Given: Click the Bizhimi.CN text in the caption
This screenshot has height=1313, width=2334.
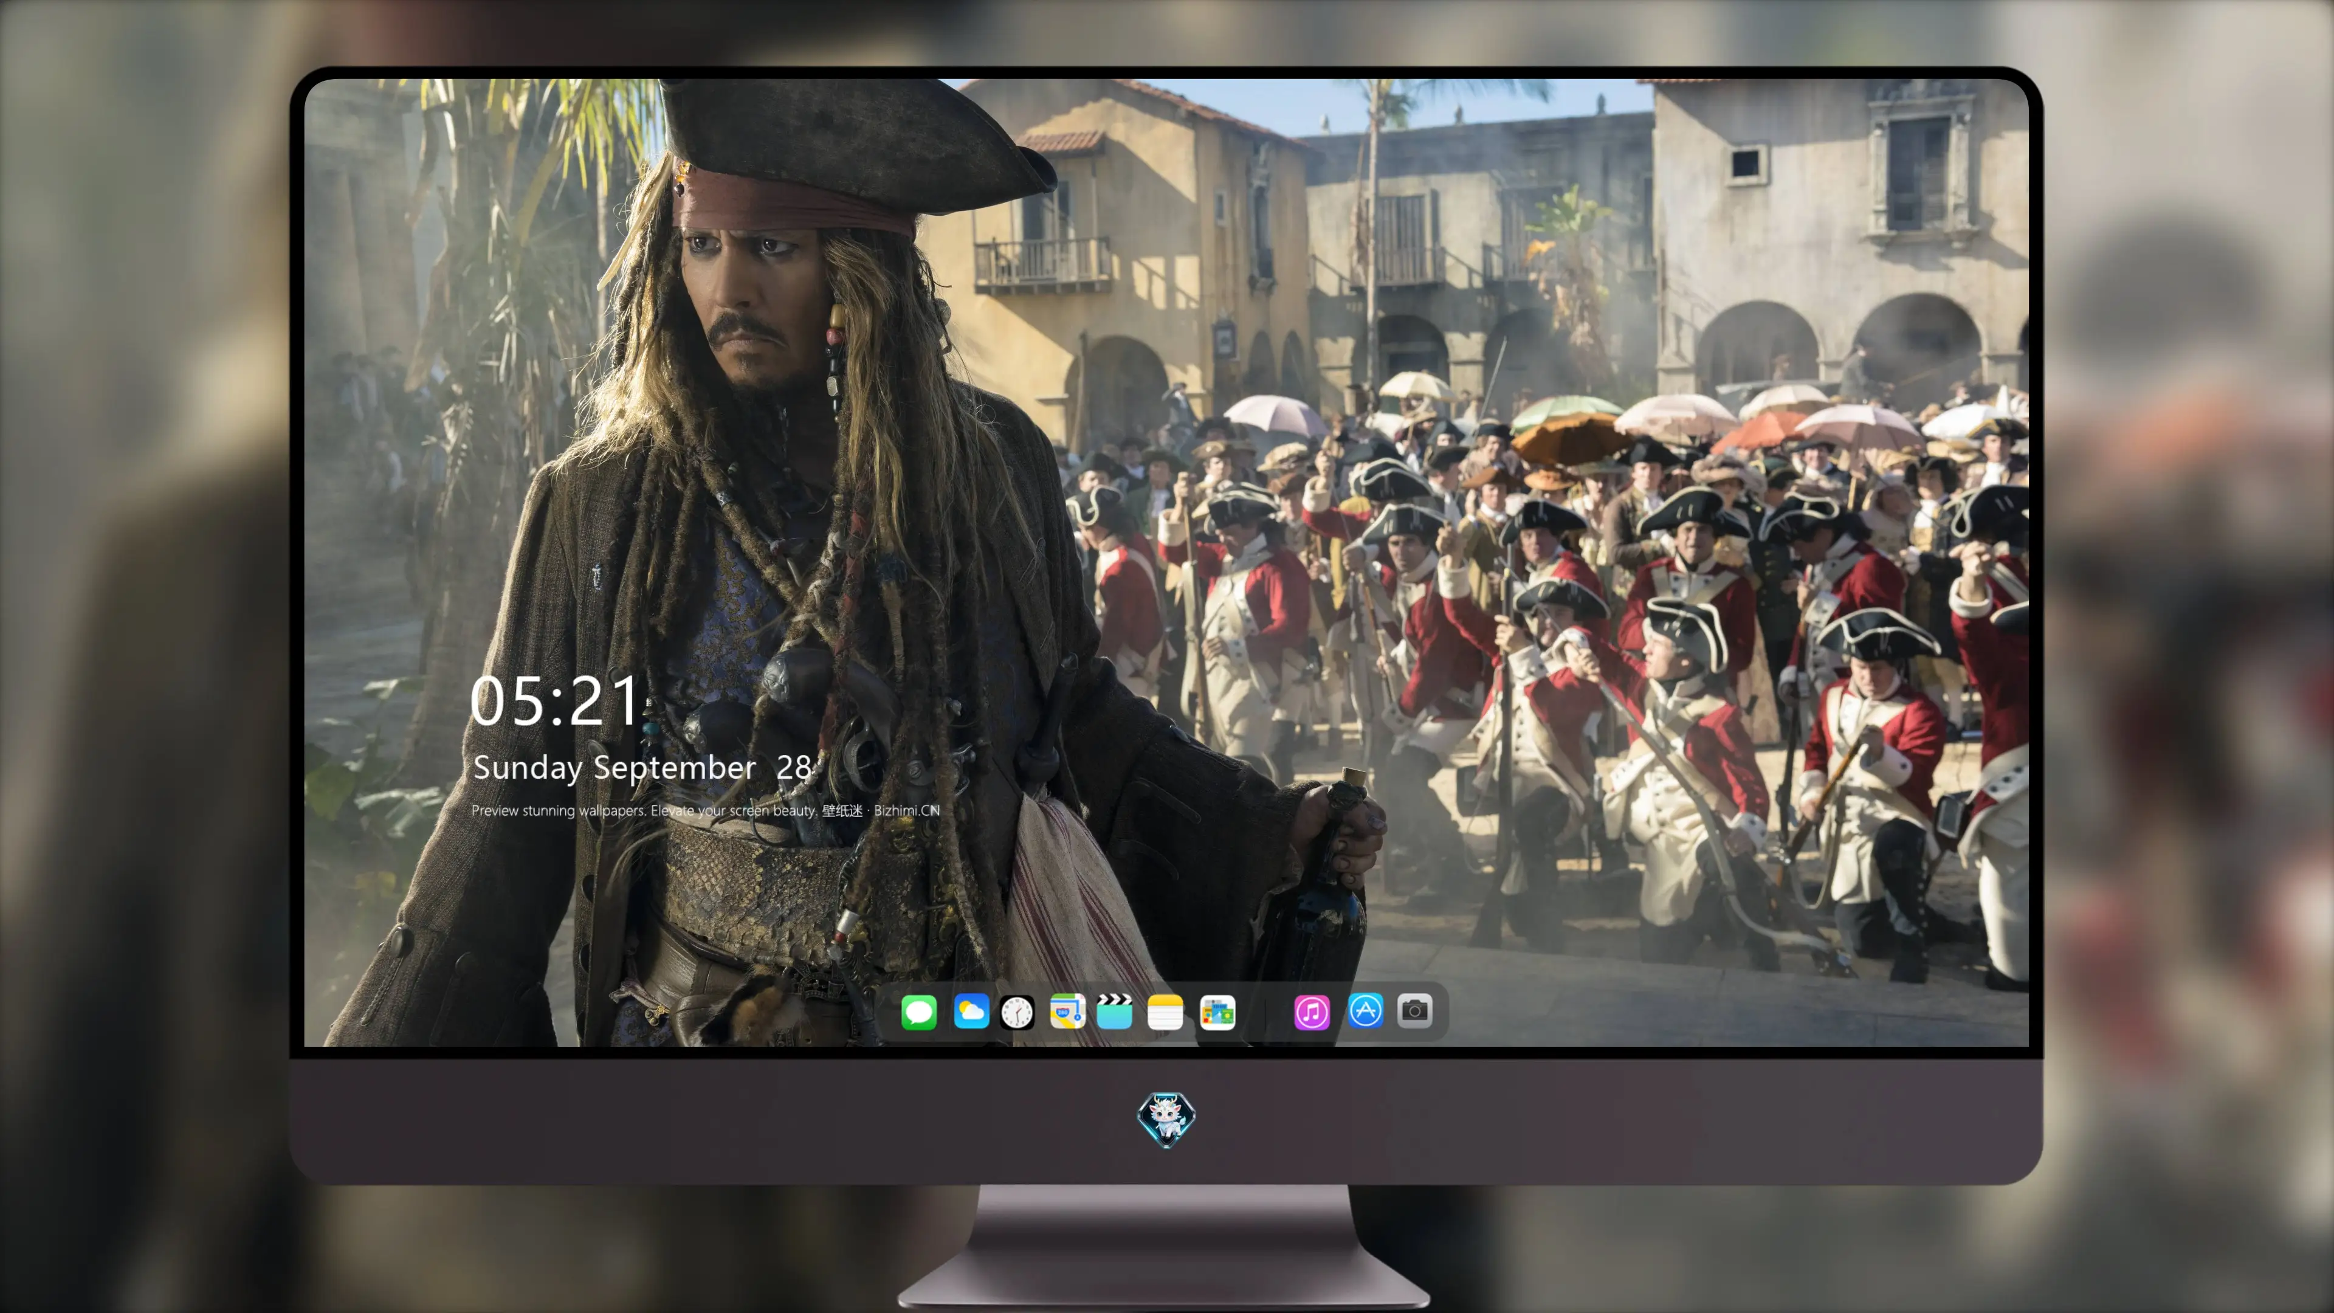Looking at the screenshot, I should pos(907,810).
